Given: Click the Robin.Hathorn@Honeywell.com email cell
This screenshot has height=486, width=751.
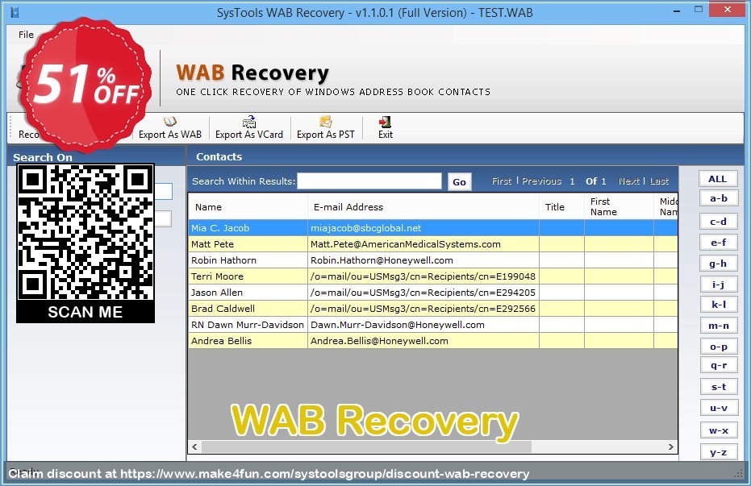Looking at the screenshot, I should click(x=423, y=260).
